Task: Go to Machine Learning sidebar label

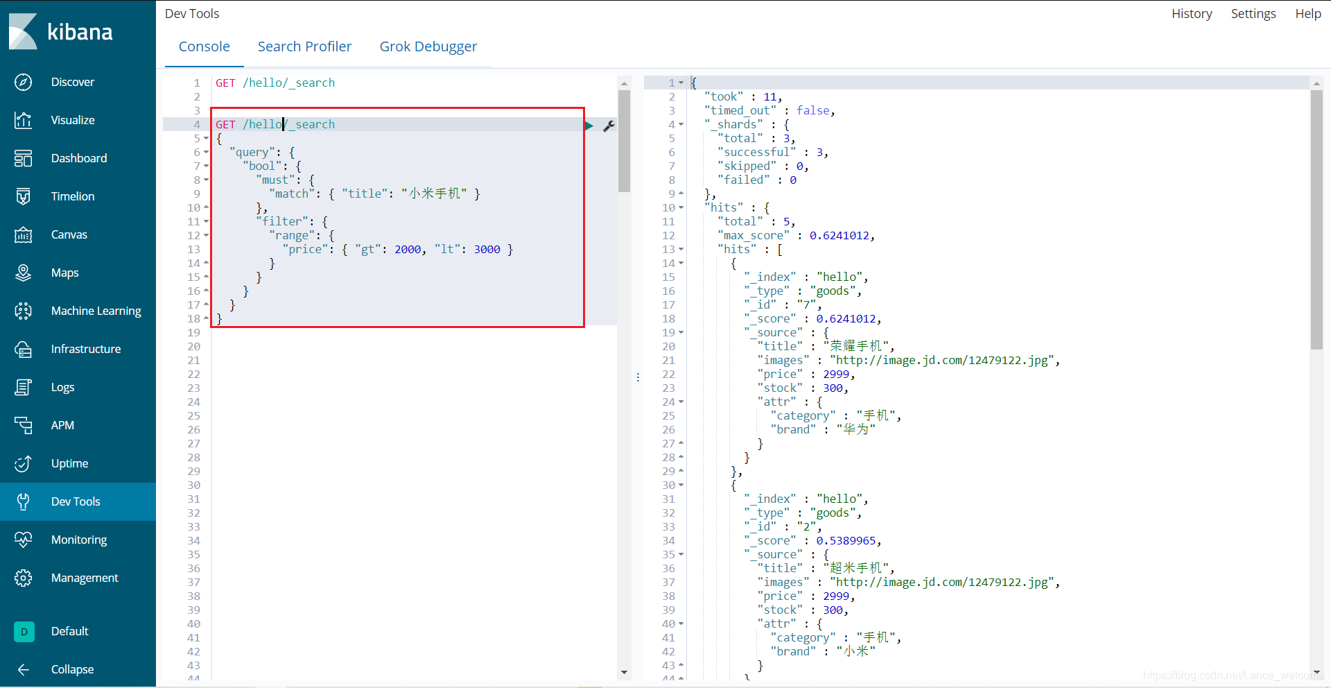Action: point(96,311)
